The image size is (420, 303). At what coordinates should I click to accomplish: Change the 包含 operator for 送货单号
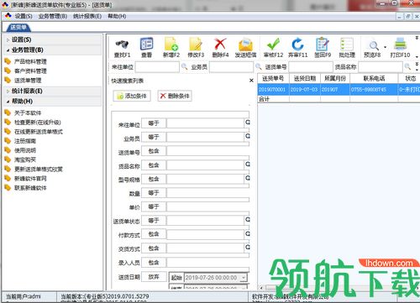(x=154, y=151)
